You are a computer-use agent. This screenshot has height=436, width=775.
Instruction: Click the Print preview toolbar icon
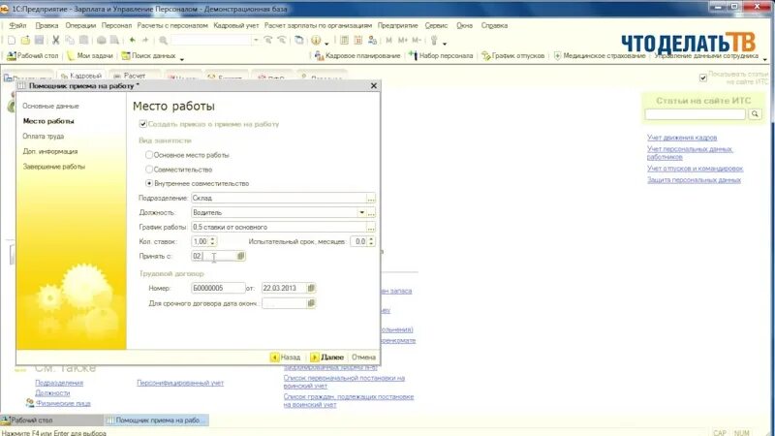tap(114, 40)
